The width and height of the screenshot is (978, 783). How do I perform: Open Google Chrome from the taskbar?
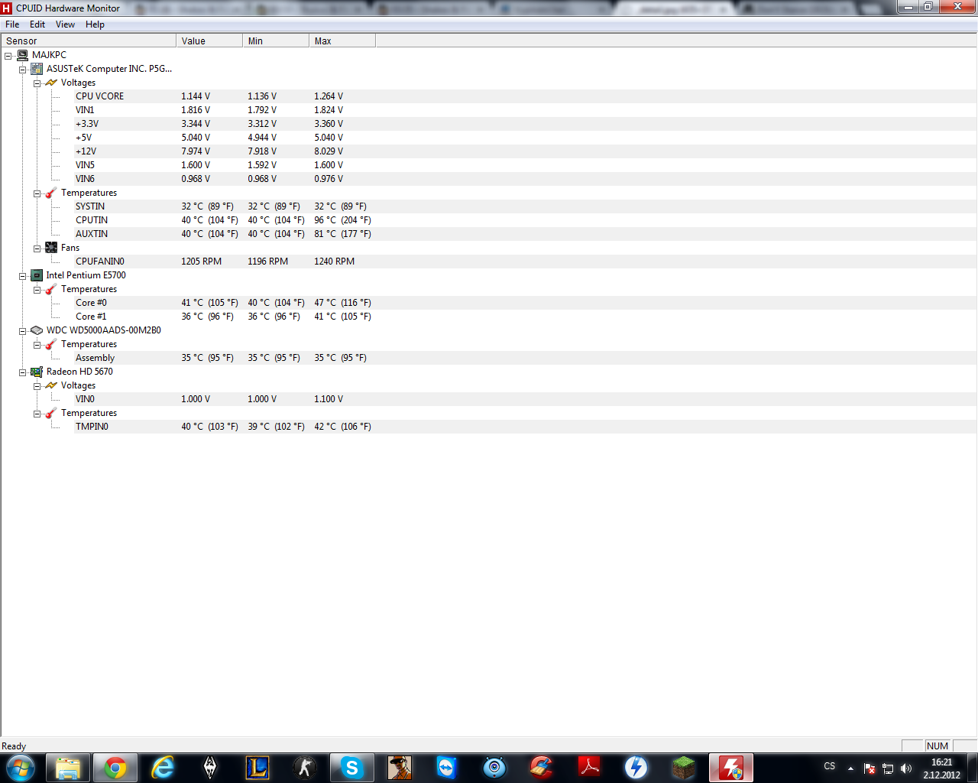115,768
